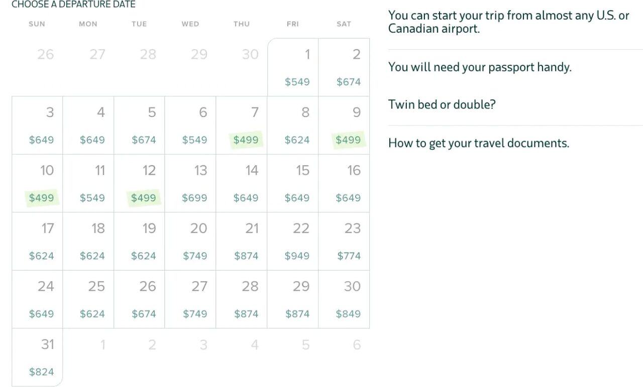
Task: Pick the 31st for $824
Action: pyautogui.click(x=38, y=357)
